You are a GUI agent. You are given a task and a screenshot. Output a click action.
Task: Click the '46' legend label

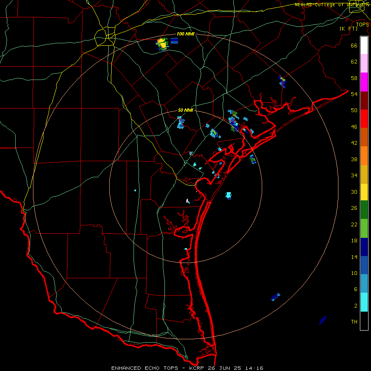(x=354, y=127)
